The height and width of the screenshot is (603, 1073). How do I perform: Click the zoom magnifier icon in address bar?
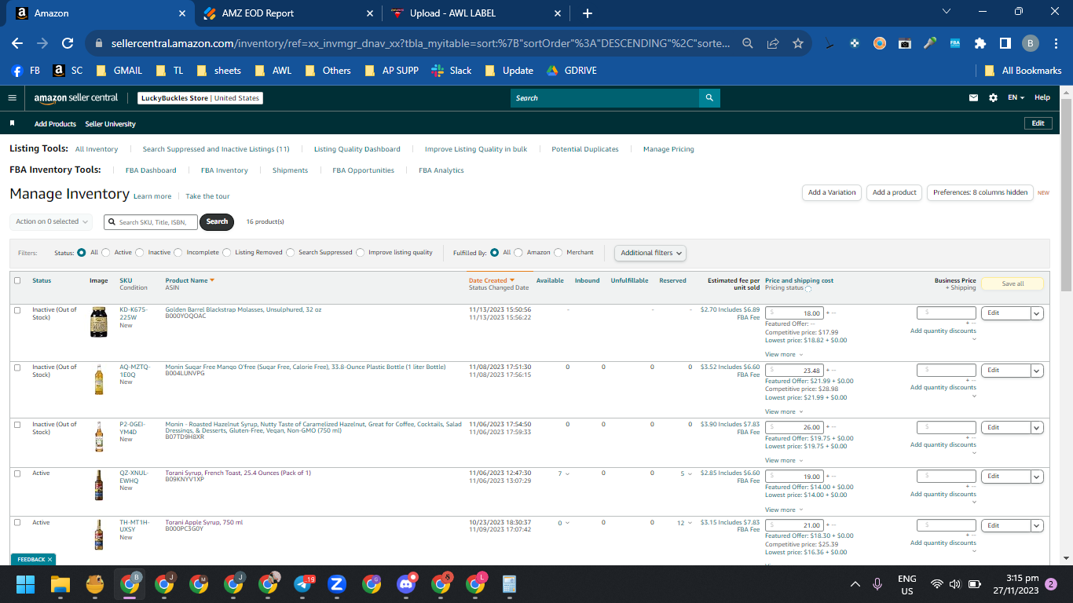pyautogui.click(x=748, y=44)
